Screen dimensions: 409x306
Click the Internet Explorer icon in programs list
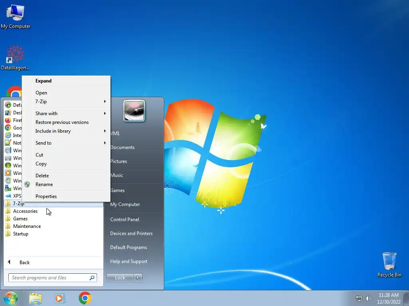8,135
